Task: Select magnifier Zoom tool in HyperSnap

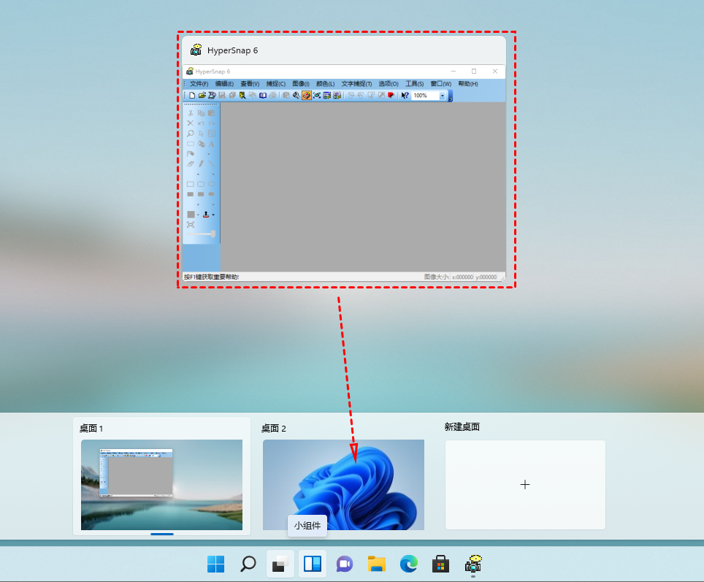Action: coord(191,134)
